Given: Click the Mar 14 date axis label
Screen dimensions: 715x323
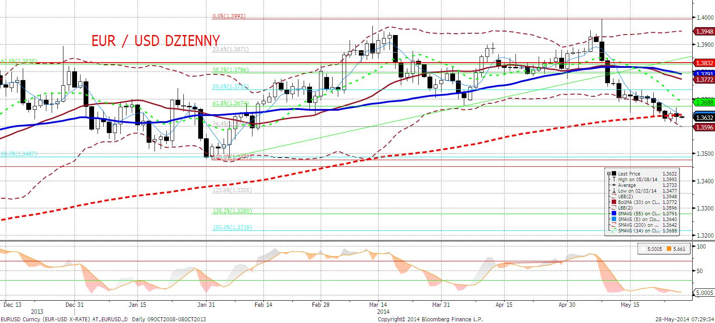Looking at the screenshot, I should [x=379, y=304].
